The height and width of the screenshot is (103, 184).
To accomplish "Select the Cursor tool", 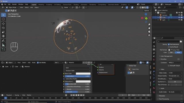I will [3, 19].
